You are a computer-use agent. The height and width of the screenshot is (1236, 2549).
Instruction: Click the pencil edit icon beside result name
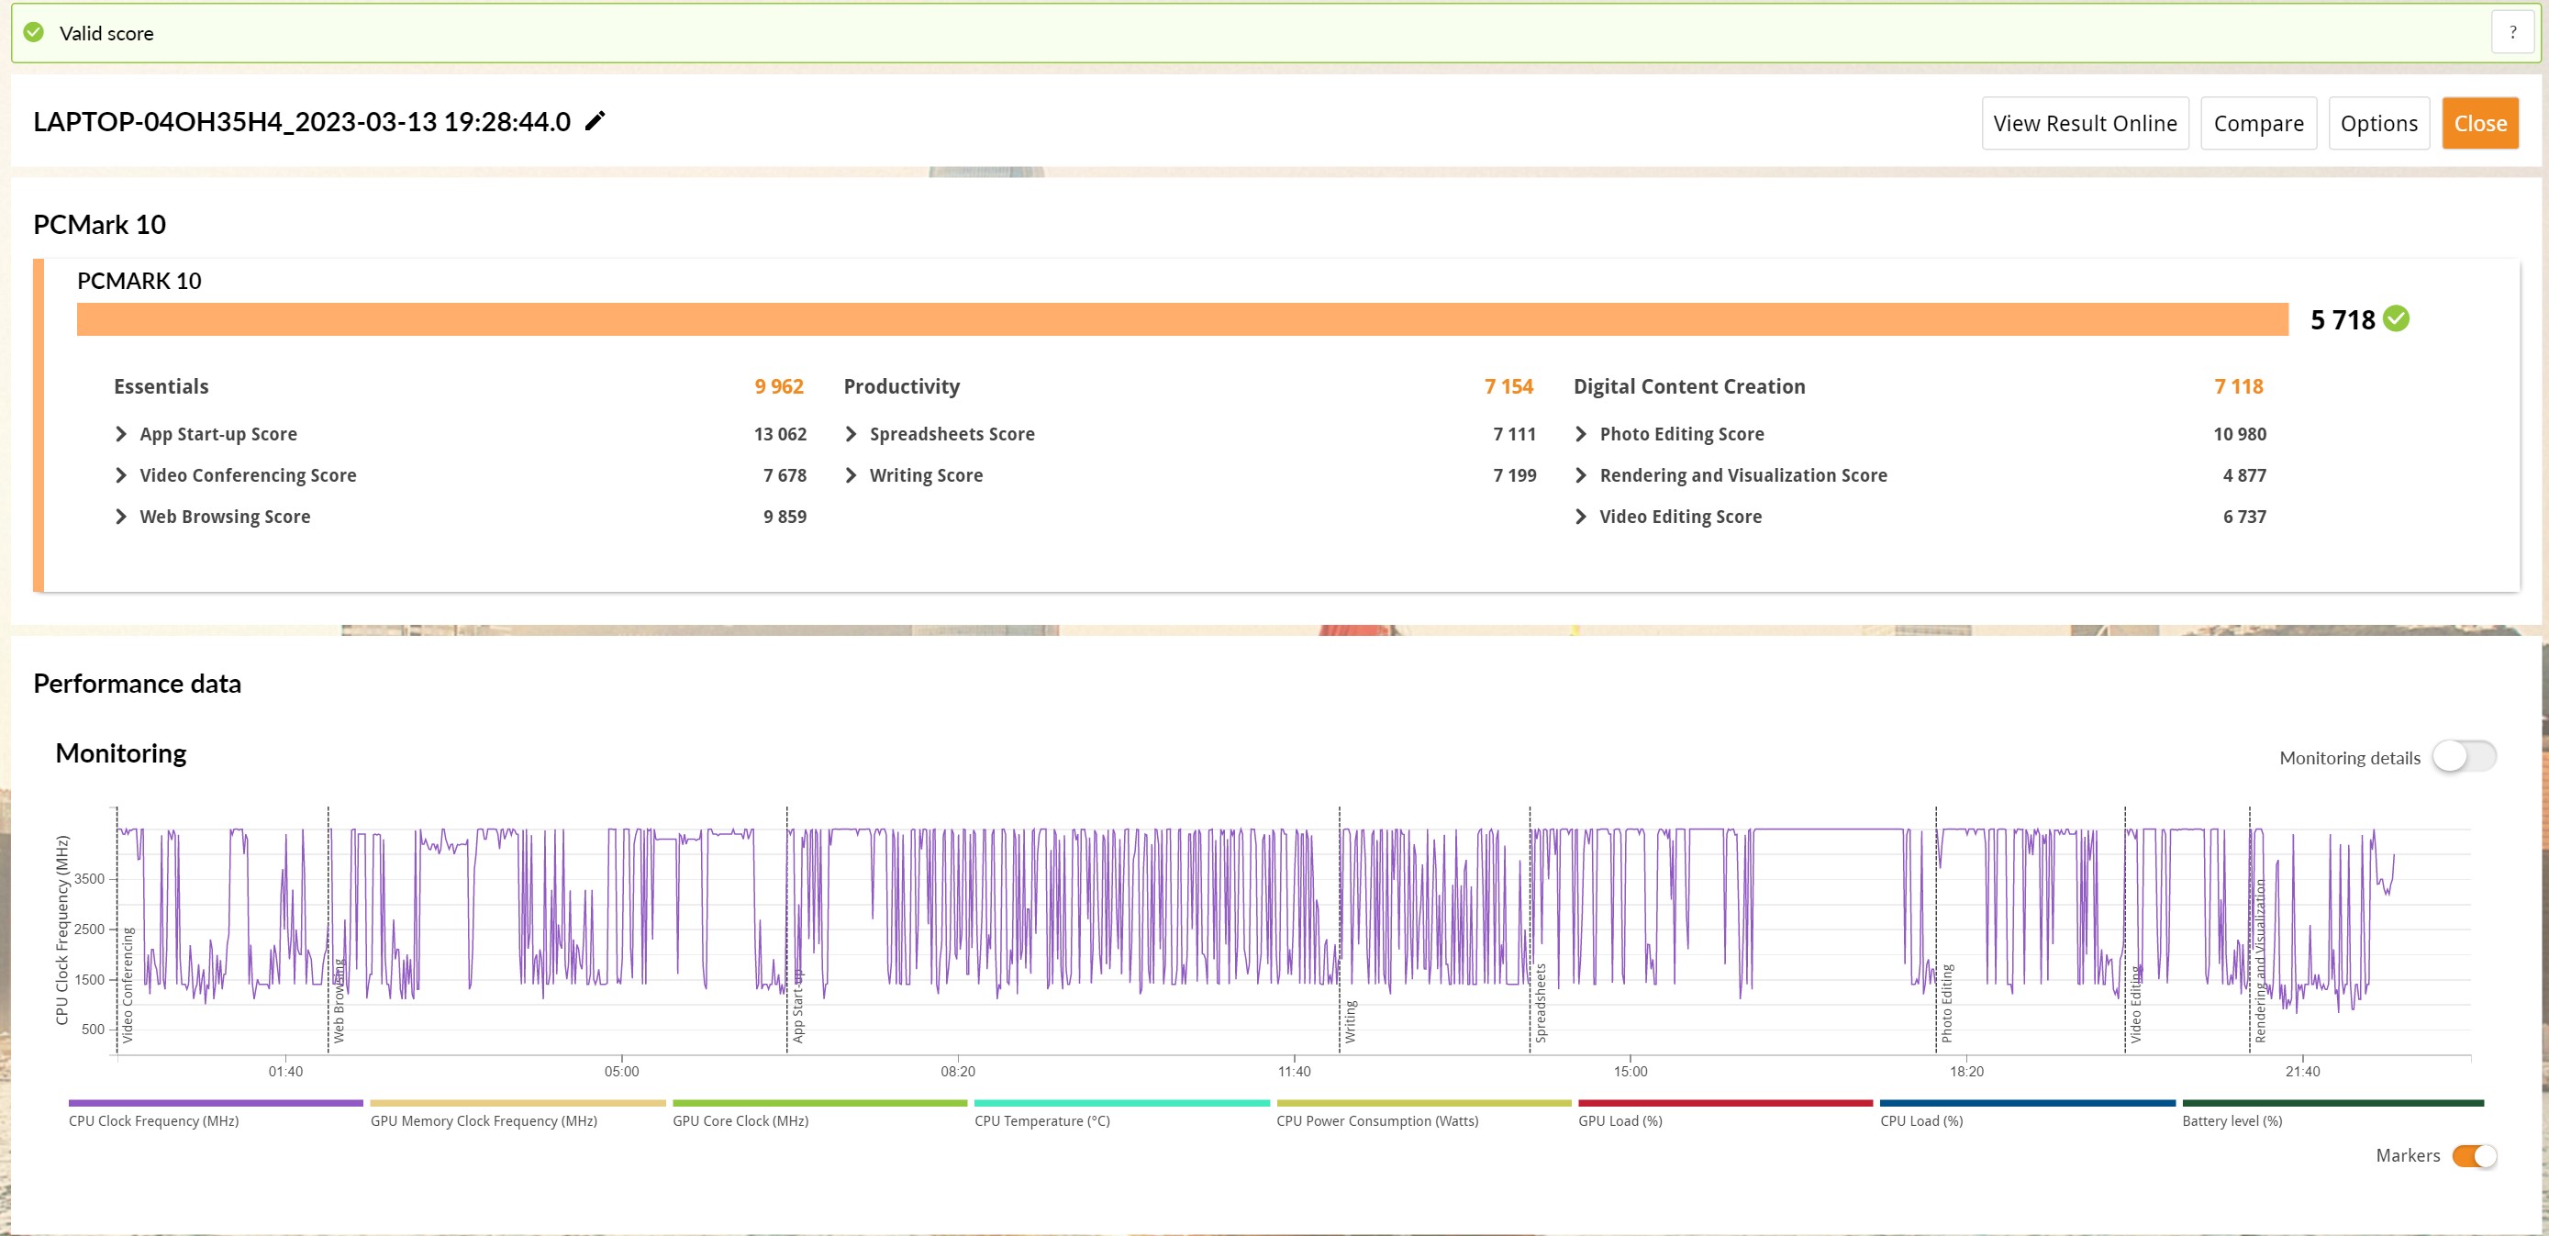(595, 121)
